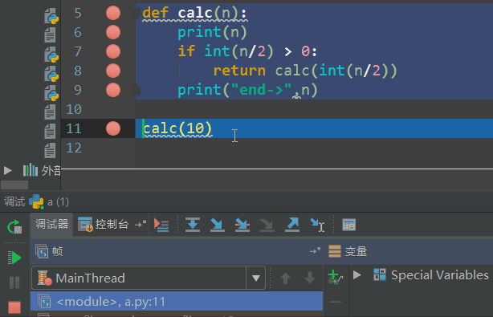
Task: Click the text file icon beside line 6
Action: 50,35
